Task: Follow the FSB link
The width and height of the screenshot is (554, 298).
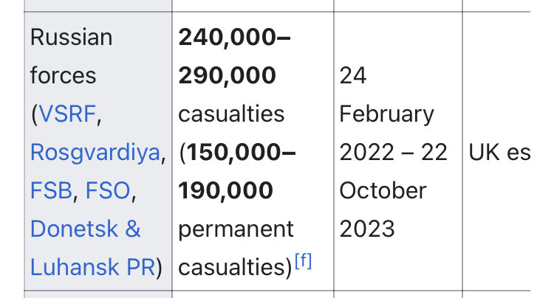Action: [x=51, y=190]
